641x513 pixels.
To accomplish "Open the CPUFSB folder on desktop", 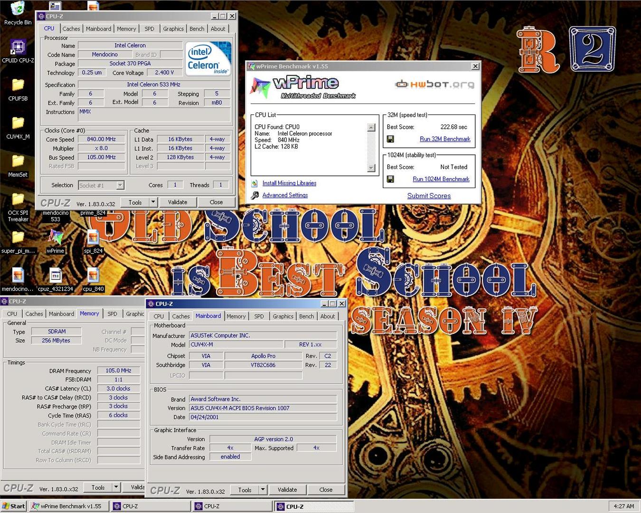I will (18, 89).
